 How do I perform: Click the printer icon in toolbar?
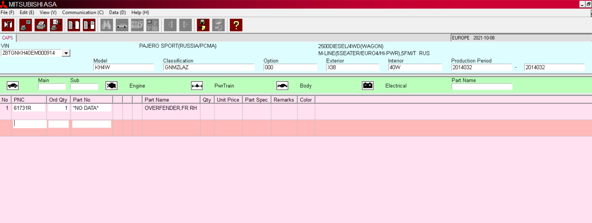pos(41,25)
